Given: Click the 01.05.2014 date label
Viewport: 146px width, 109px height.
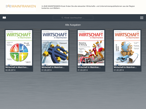Looking at the screenshot, I should click(x=46, y=70).
